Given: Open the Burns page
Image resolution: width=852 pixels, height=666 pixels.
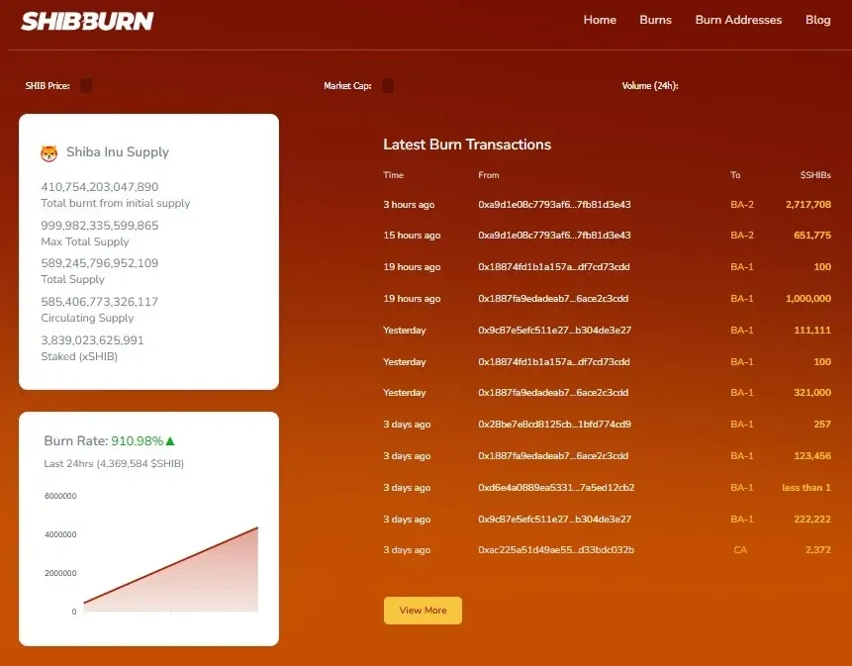Looking at the screenshot, I should tap(655, 20).
